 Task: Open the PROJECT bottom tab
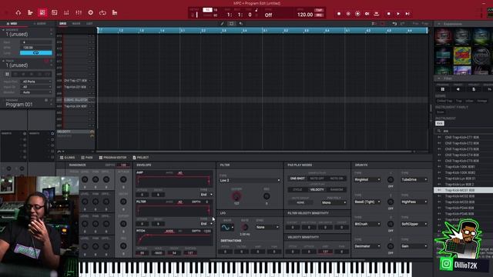coord(140,158)
